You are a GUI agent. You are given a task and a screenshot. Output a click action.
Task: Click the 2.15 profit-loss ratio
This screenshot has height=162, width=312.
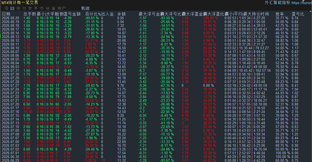pos(295,112)
